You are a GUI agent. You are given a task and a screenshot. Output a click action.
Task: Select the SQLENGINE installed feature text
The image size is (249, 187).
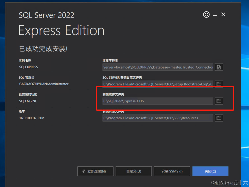pyautogui.click(x=28, y=101)
